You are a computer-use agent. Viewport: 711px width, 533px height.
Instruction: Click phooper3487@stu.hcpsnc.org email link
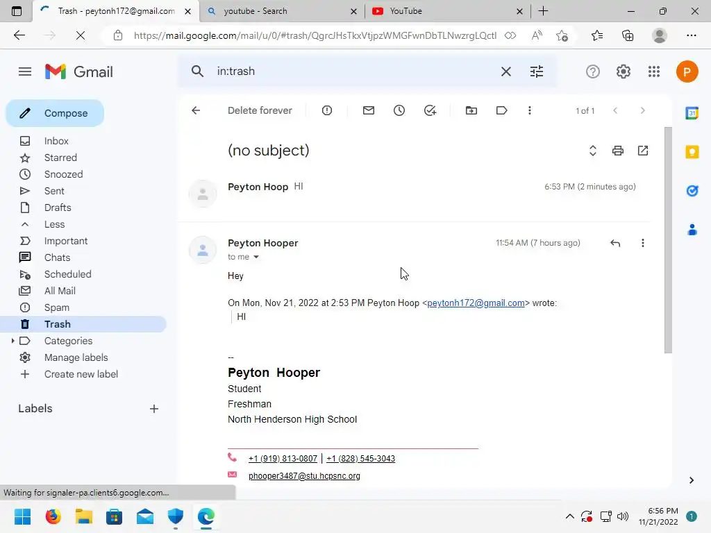coord(304,476)
